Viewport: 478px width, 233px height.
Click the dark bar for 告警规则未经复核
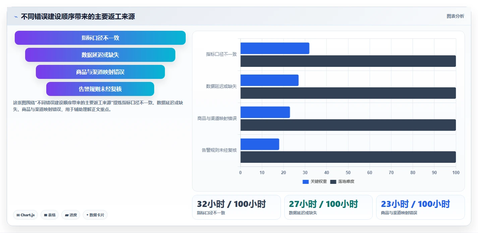(348, 157)
